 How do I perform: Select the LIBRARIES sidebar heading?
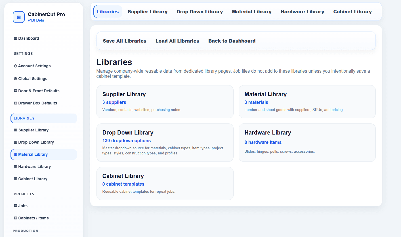coord(44,118)
